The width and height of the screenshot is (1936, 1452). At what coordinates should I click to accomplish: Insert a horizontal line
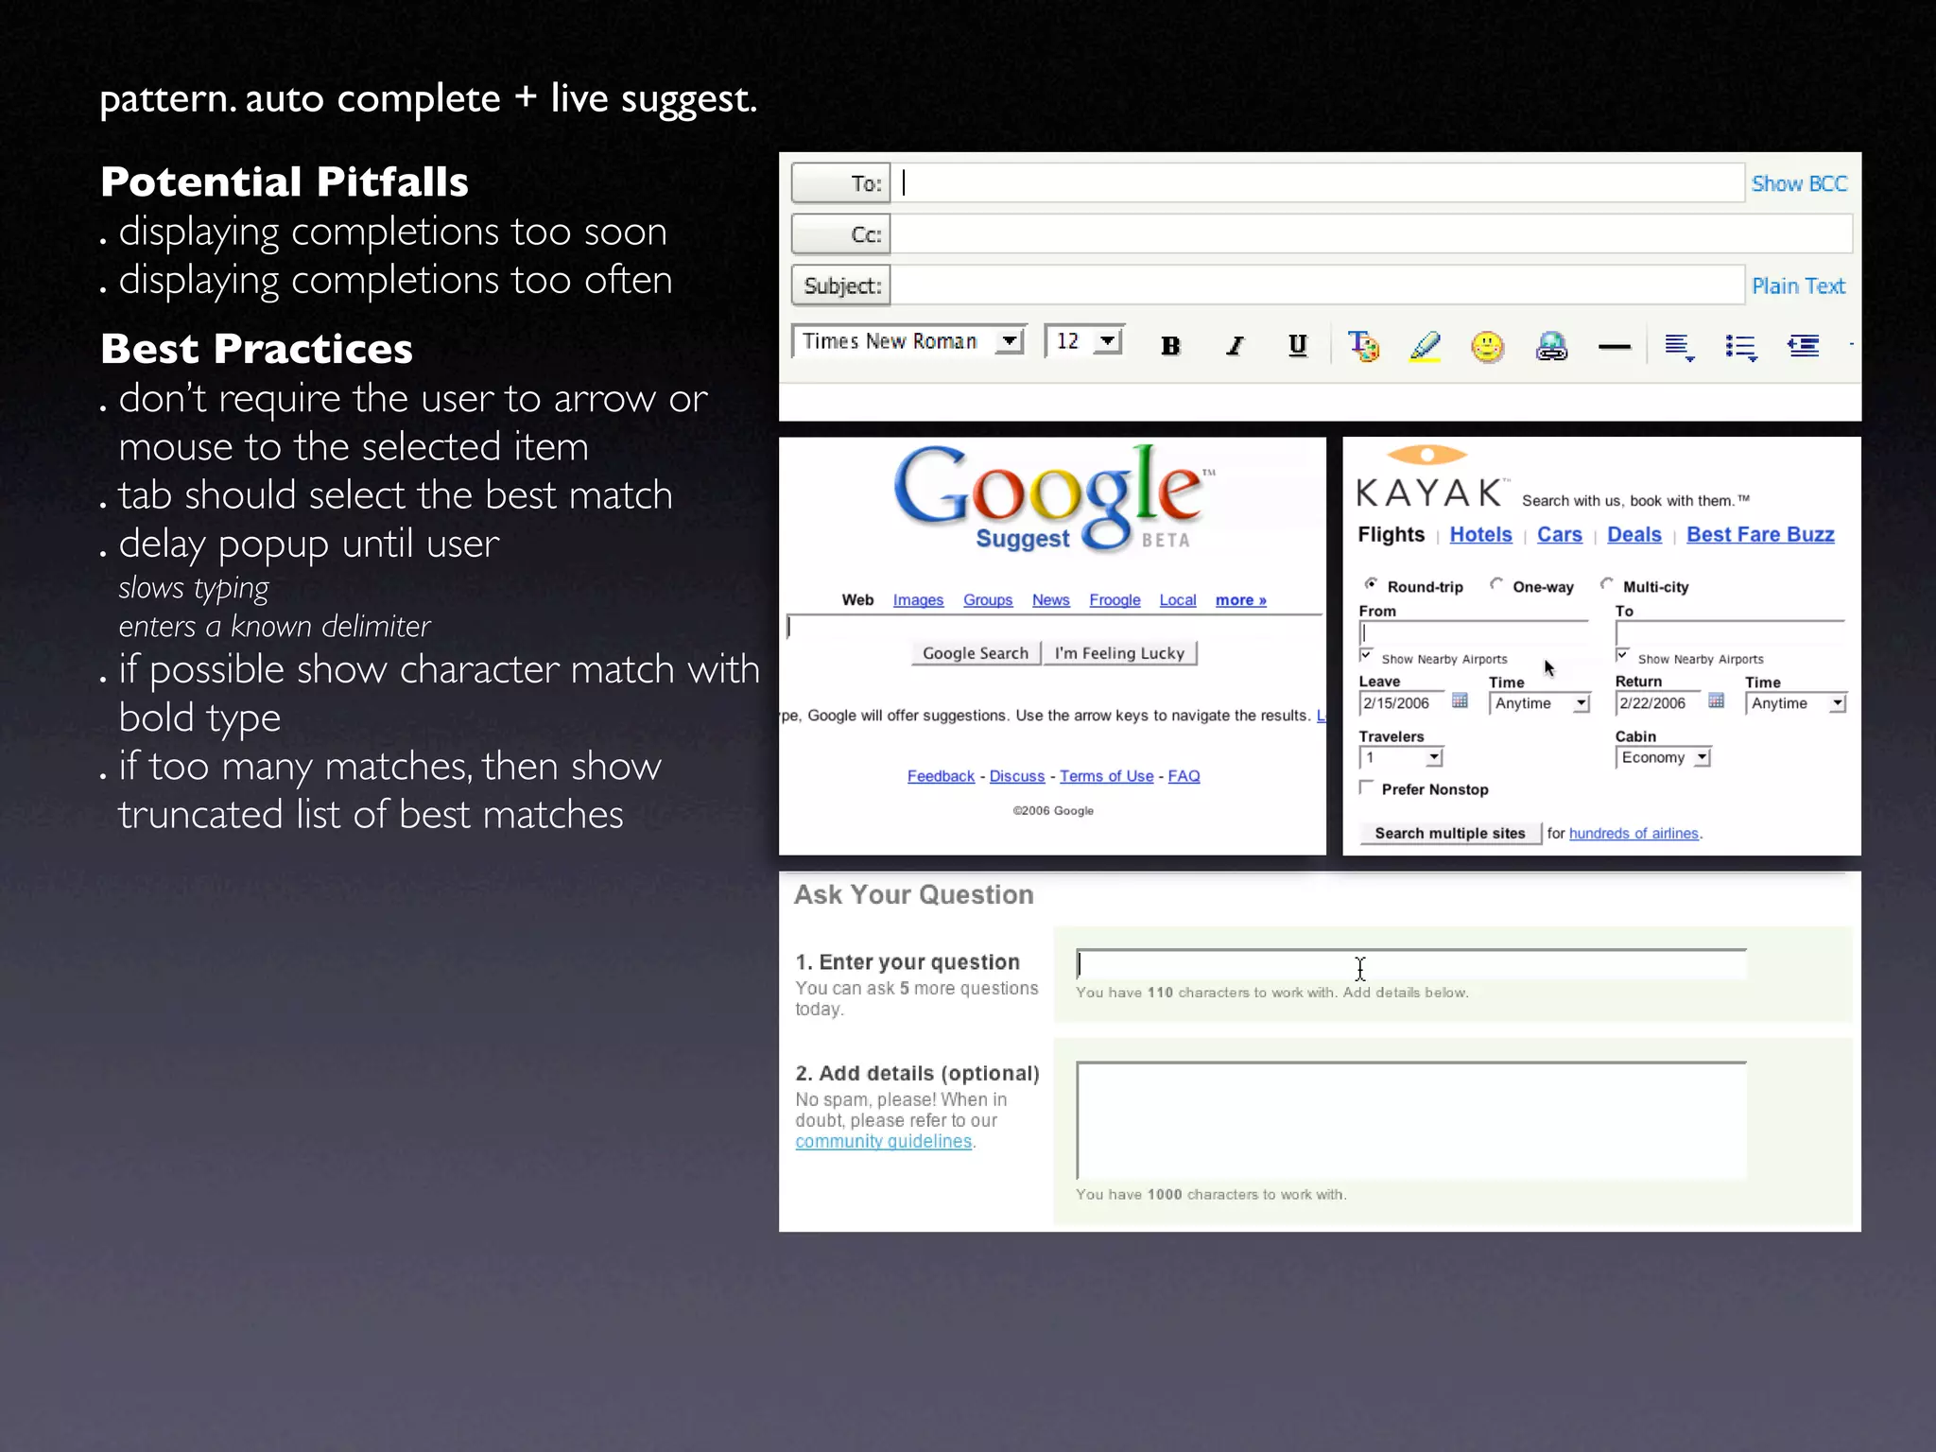click(1615, 347)
